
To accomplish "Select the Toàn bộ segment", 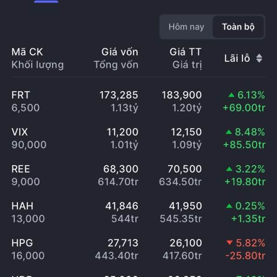I will click(x=238, y=27).
